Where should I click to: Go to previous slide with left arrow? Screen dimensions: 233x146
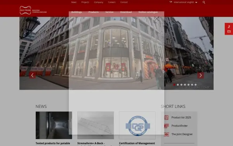coord(32,76)
